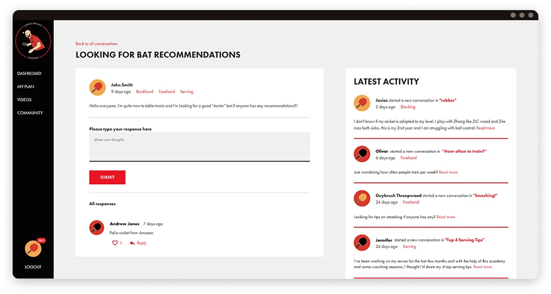Click Andrew James's avatar icon
Viewport: 551px width, 294px height.
[x=97, y=227]
